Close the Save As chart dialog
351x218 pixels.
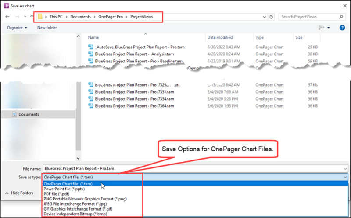[x=345, y=6]
